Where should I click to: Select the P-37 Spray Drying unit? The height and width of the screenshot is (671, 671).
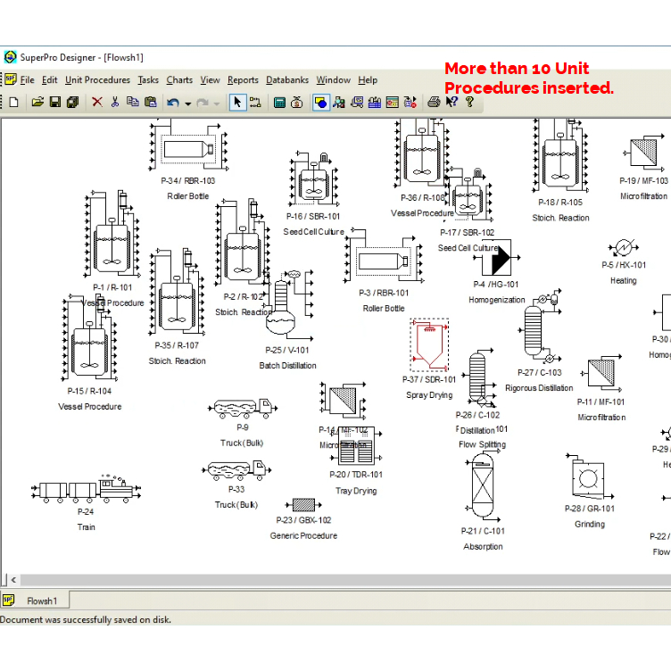coord(429,344)
